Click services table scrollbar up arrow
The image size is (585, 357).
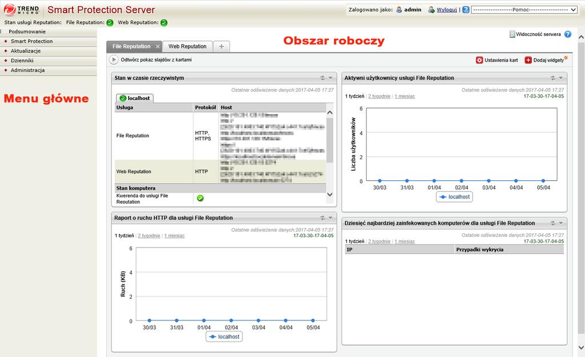[330, 112]
